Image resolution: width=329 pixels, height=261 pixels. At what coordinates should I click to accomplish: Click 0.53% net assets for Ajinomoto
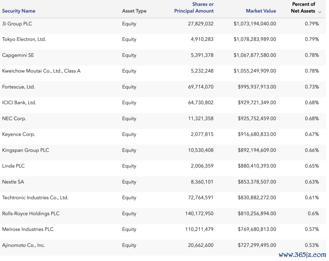point(312,245)
